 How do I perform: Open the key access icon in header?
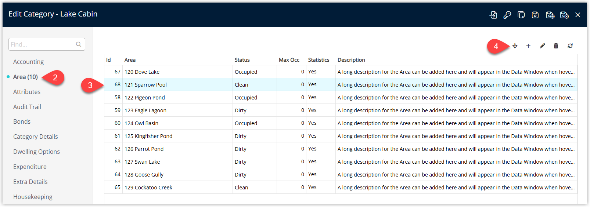[507, 15]
